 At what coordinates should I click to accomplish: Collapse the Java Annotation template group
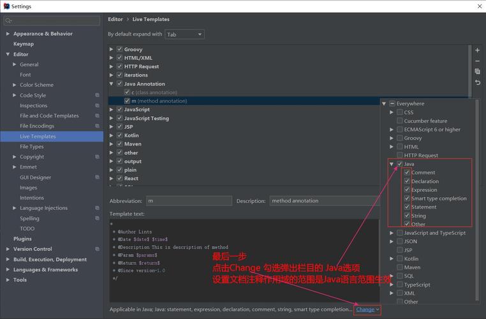pyautogui.click(x=112, y=84)
